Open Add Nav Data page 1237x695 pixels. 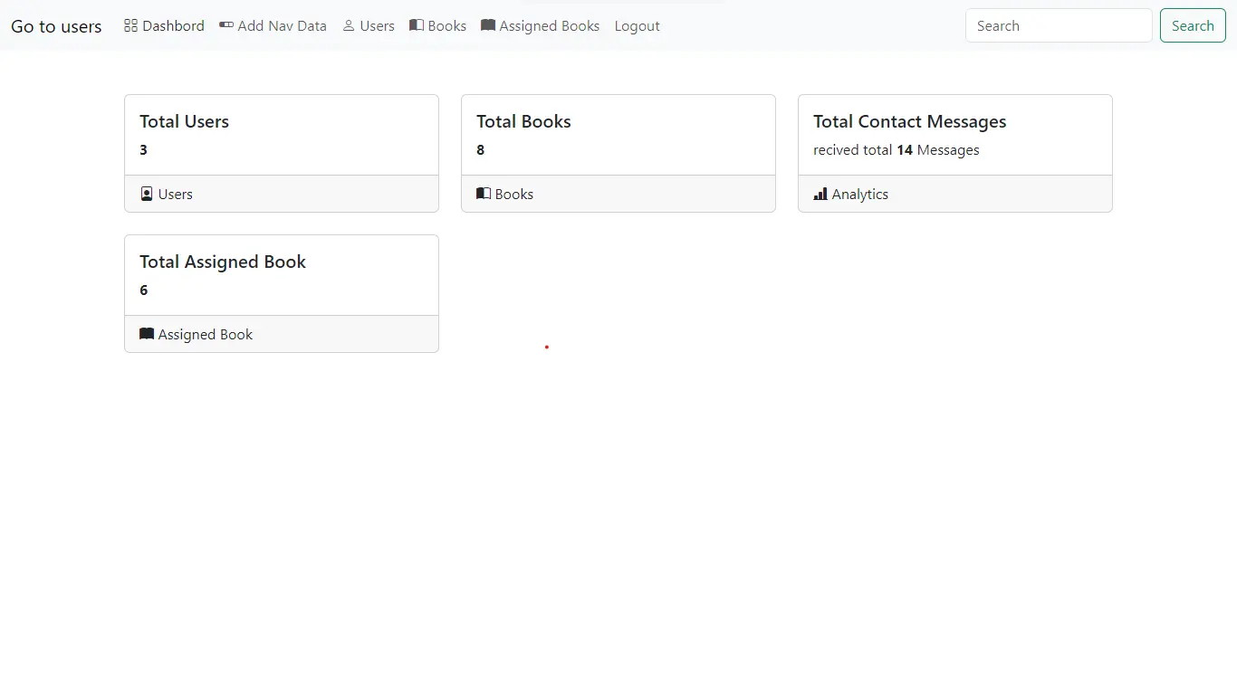[282, 25]
